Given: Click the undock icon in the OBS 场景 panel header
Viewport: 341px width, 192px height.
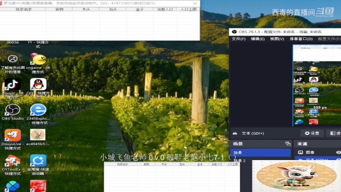Looking at the screenshot, I should [288, 144].
